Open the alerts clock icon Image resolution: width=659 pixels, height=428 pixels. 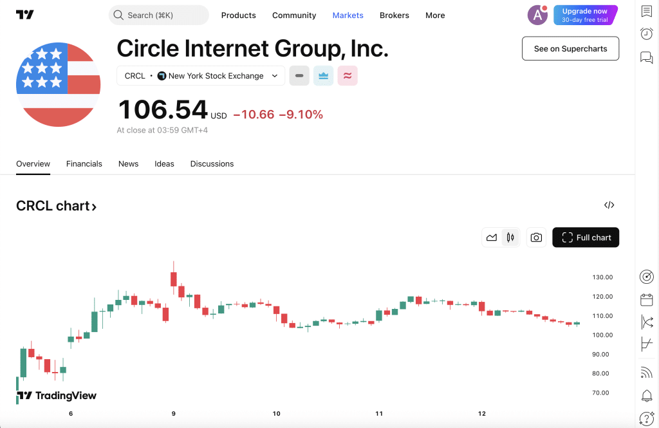click(x=647, y=34)
